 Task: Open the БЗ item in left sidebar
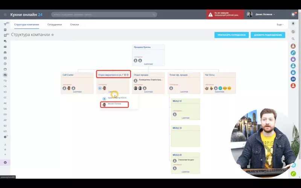point(5,126)
